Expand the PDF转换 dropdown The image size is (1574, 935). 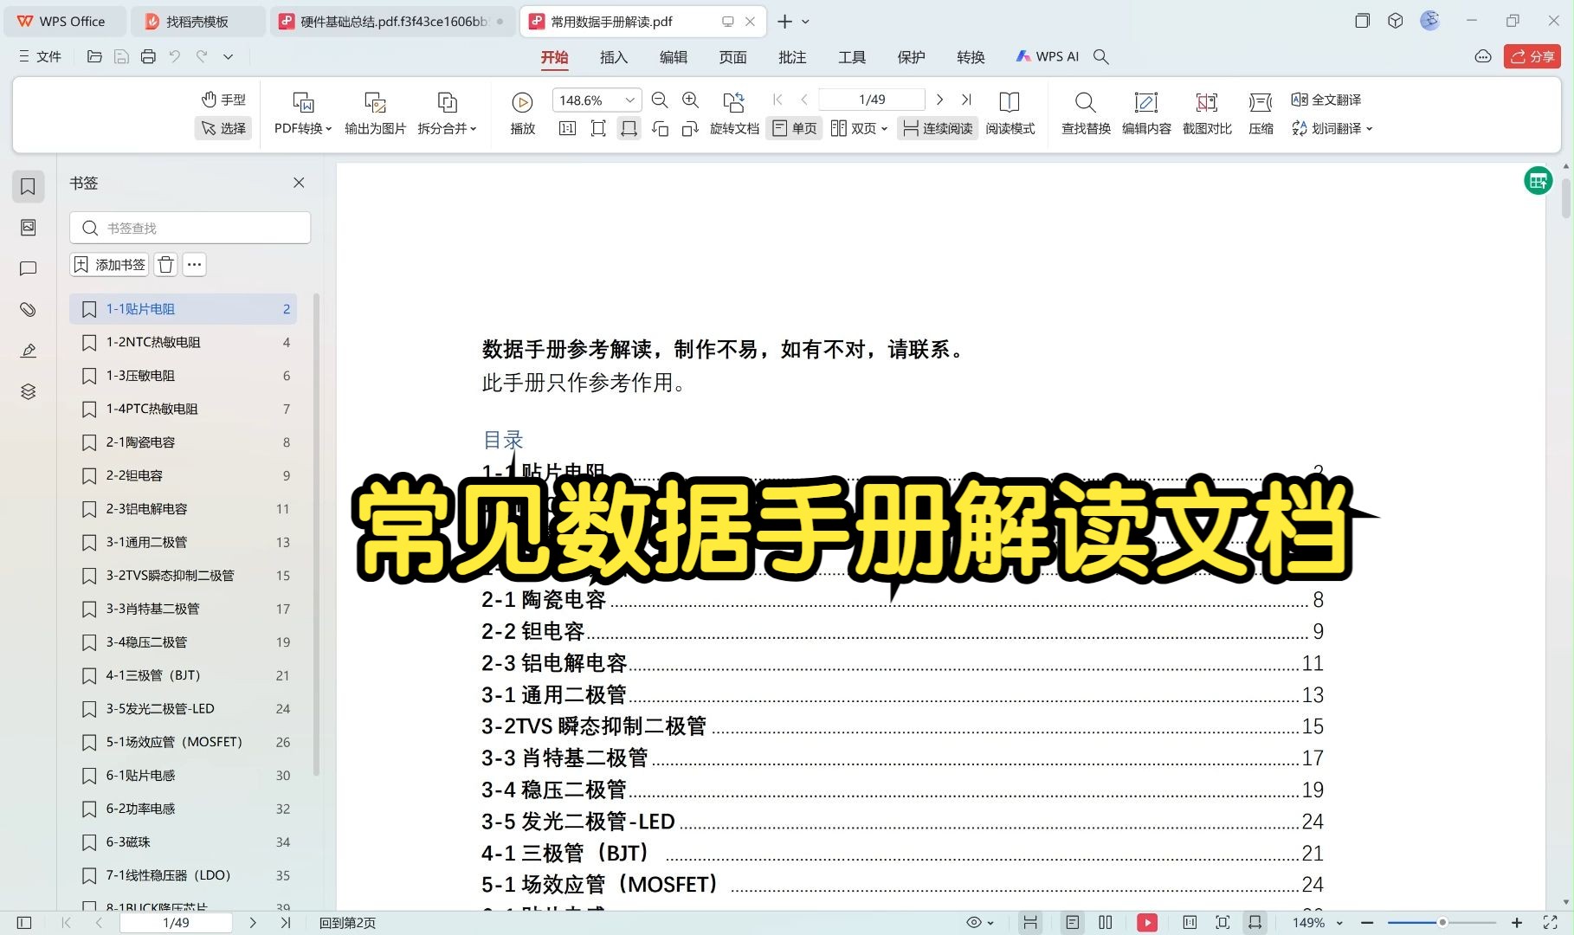328,129
